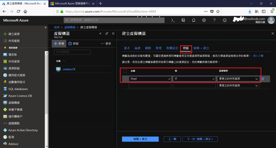Open 儀表板 in the sidebar

click(x=10, y=55)
